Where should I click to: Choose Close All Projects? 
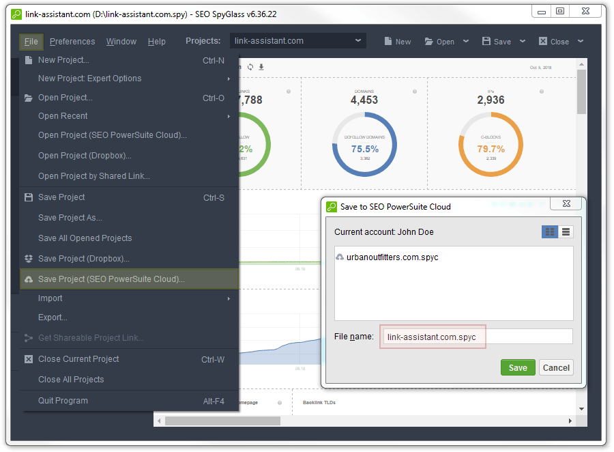pos(129,380)
